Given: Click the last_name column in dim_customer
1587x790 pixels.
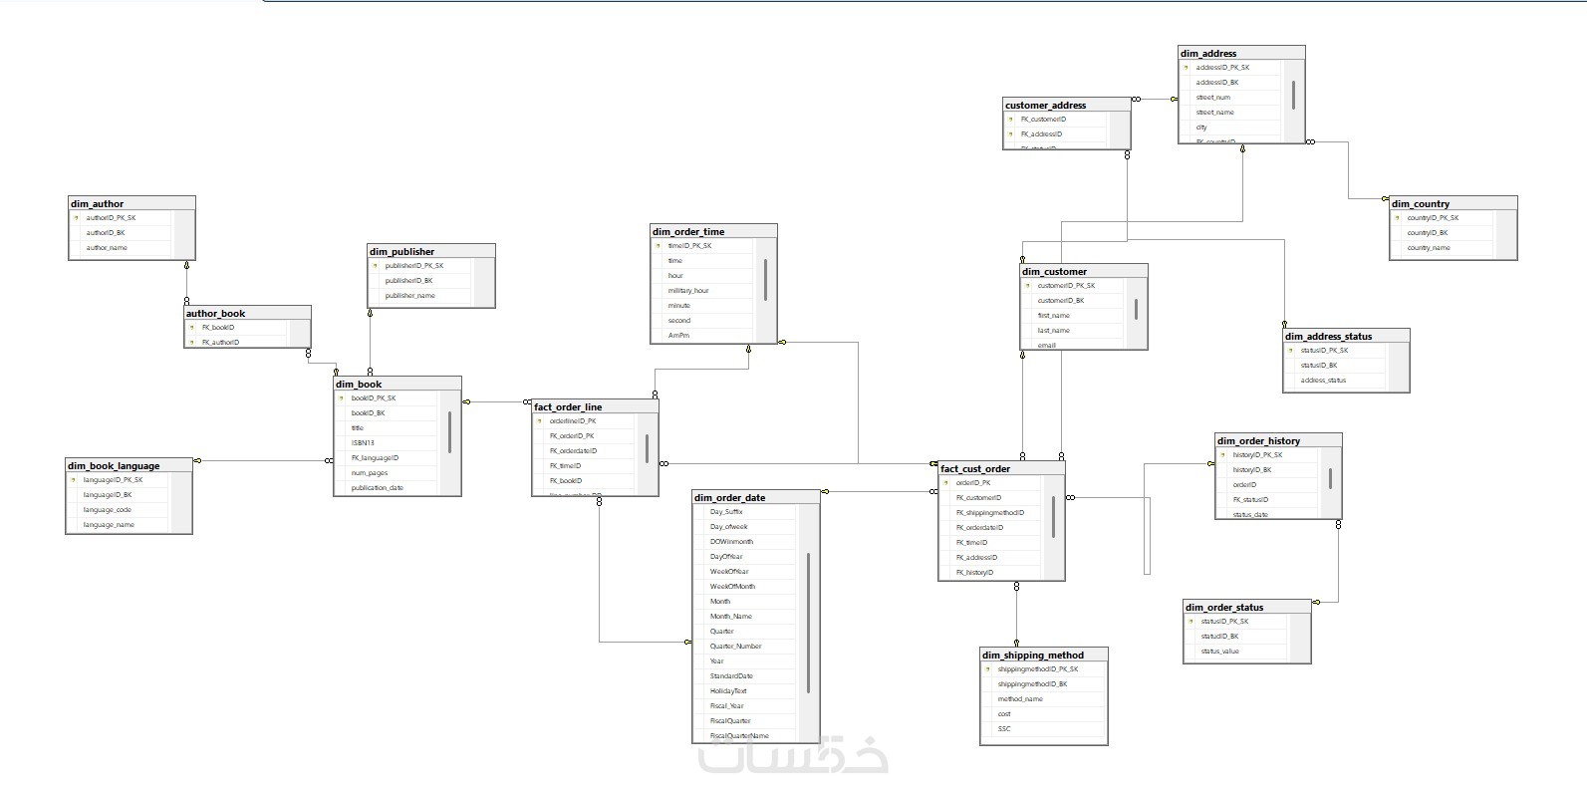Looking at the screenshot, I should (x=1072, y=331).
